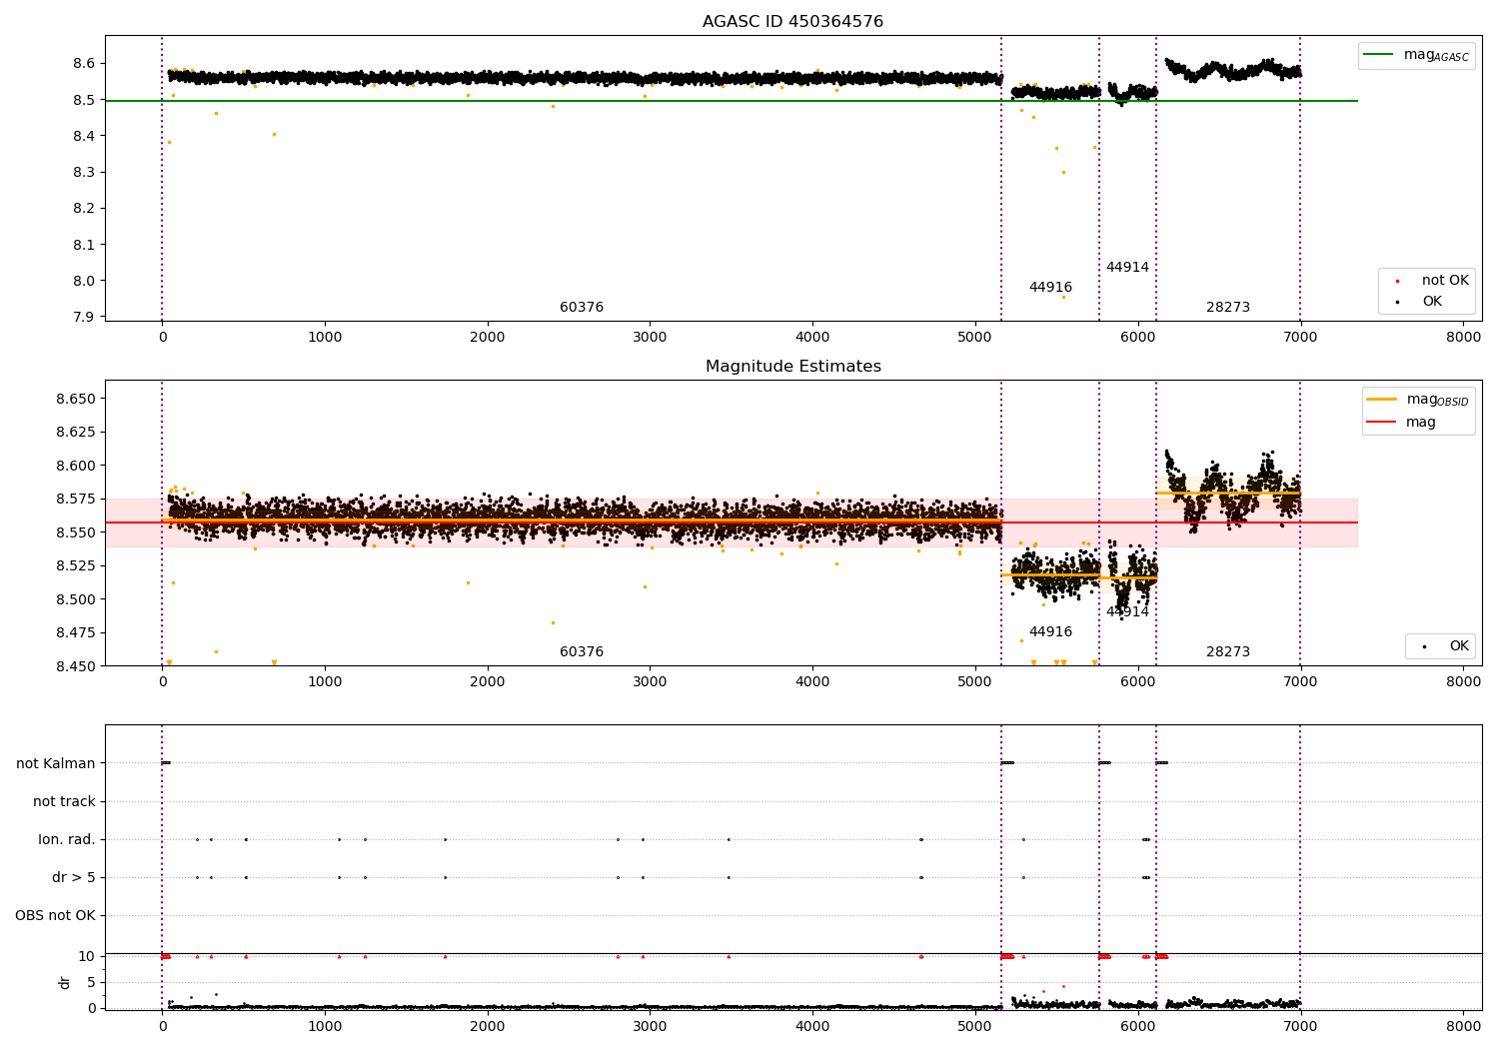This screenshot has height=1049, width=1499.
Task: Click the OBS not OK axis label
Action: click(56, 915)
